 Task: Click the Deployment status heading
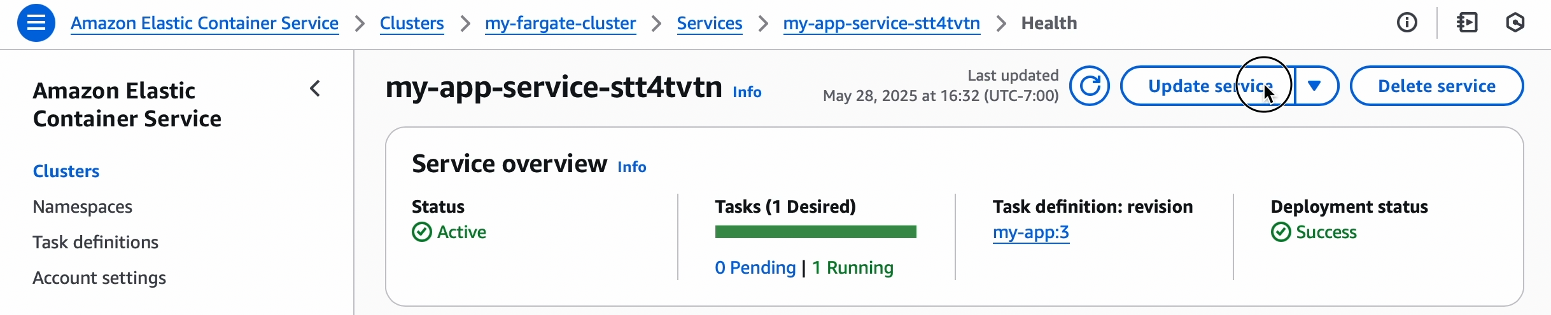(1349, 207)
